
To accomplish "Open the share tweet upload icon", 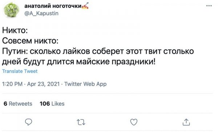I will click(186, 122).
